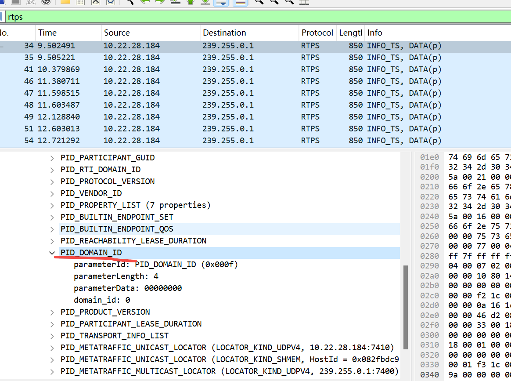Viewport: 511px width, 381px height.
Task: Toggle auto-scroll during live capture
Action: tap(220, 2)
